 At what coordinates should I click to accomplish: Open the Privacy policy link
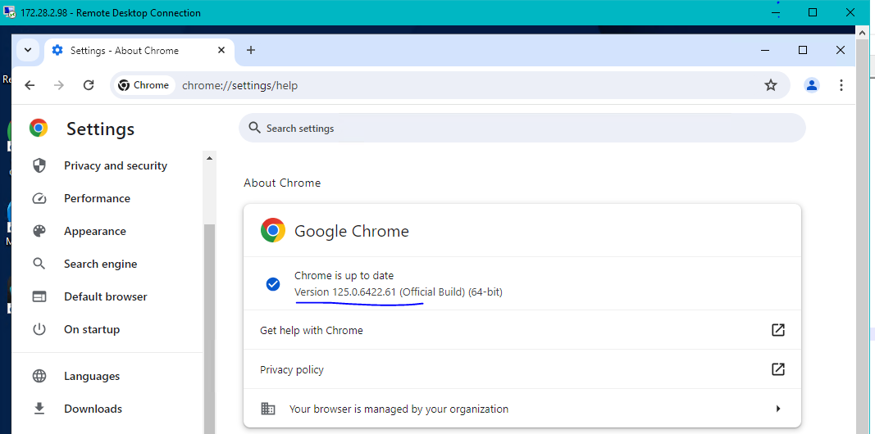[522, 369]
